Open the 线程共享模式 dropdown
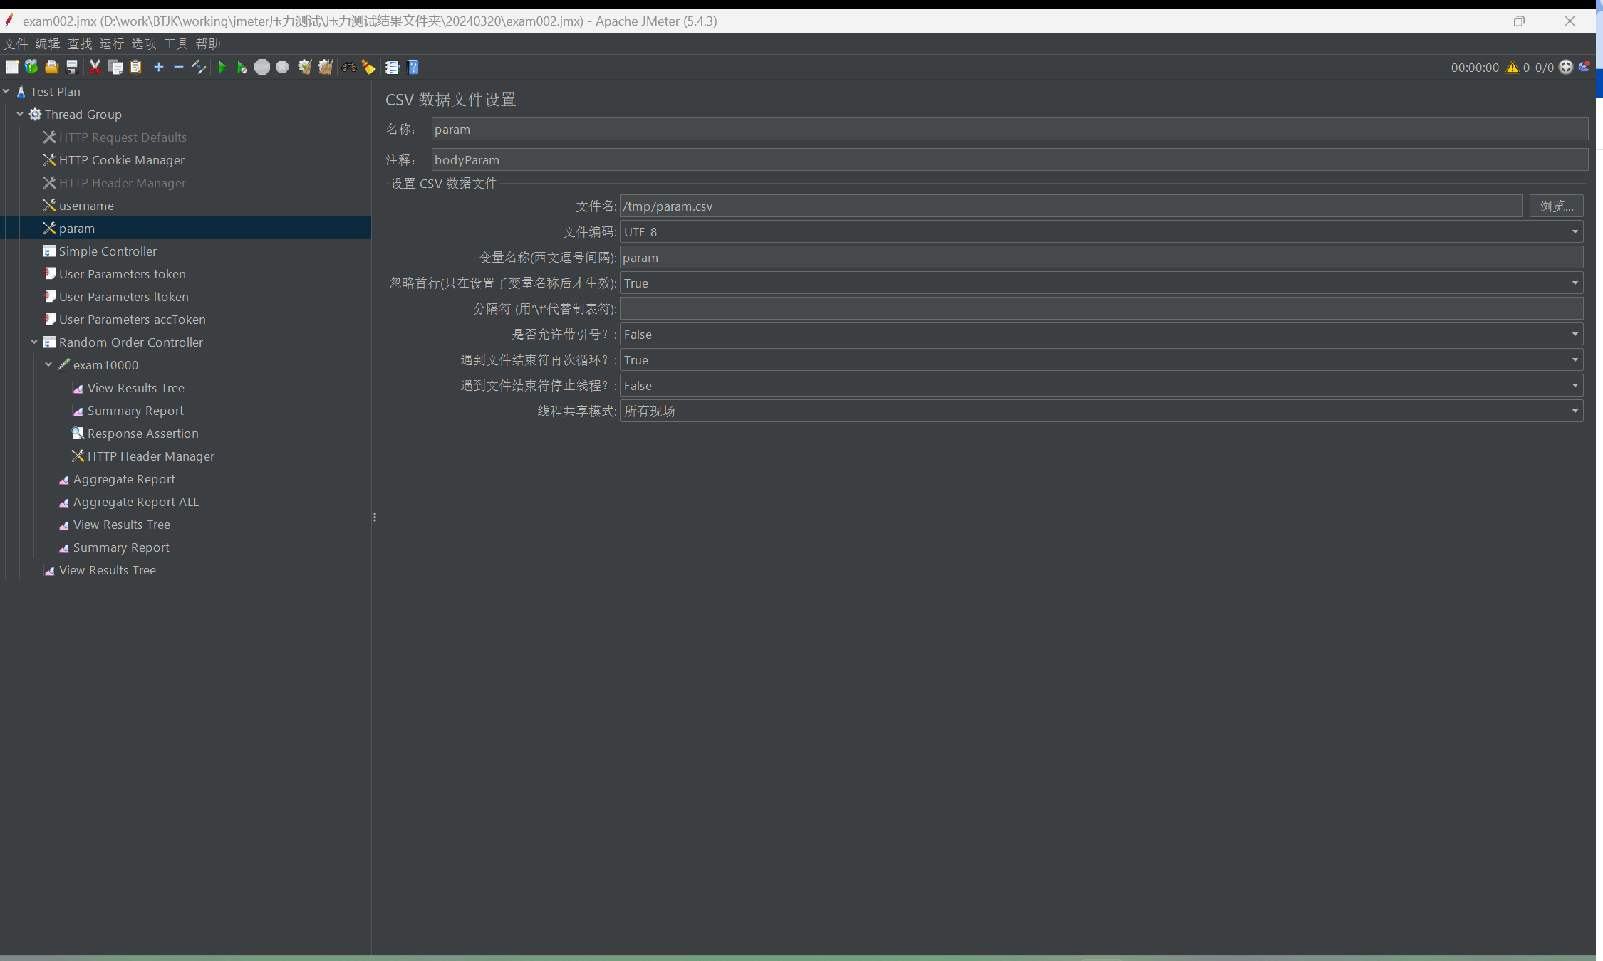The height and width of the screenshot is (961, 1603). coord(1575,411)
